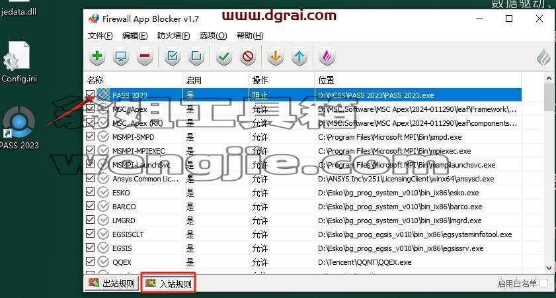Open the 帮助(H) menu
Image resolution: width=556 pixels, height=298 pixels.
250,36
